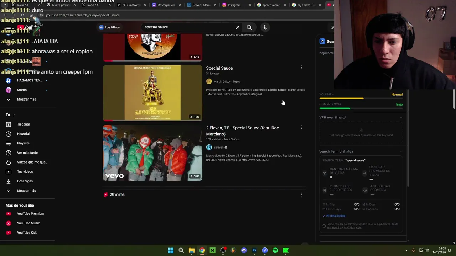Open Spotify from the taskbar
Image resolution: width=456 pixels, height=256 pixels.
coord(275,250)
